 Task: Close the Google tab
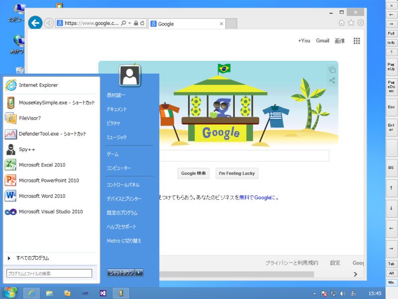point(221,23)
